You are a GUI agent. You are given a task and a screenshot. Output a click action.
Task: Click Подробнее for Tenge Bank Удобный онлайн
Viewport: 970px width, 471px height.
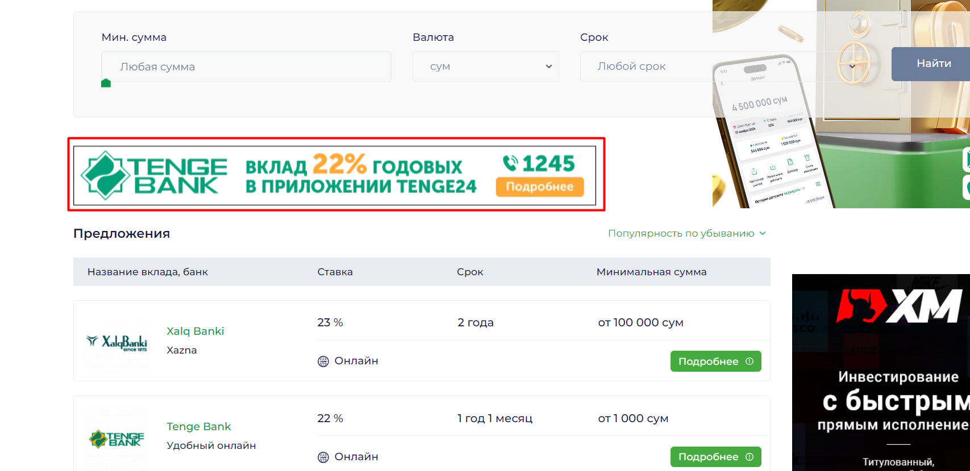pos(716,457)
